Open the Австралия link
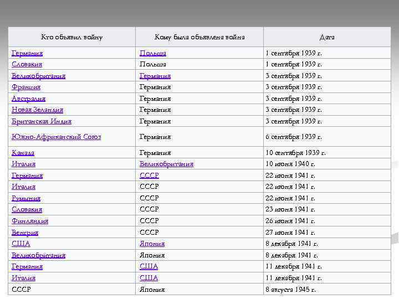Viewport: 399px width, 299px height. click(28, 99)
